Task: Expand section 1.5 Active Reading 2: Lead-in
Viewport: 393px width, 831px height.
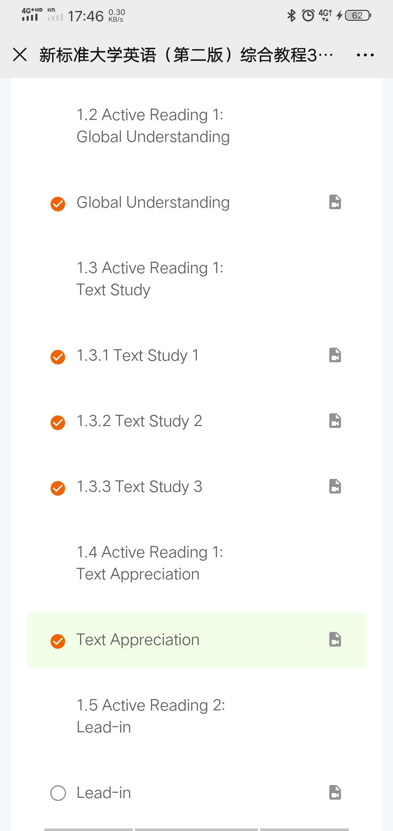Action: pyautogui.click(x=151, y=716)
